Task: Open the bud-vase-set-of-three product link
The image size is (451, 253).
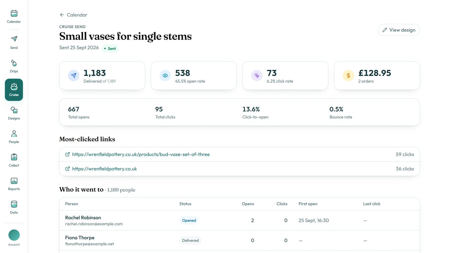Action: coord(141,154)
